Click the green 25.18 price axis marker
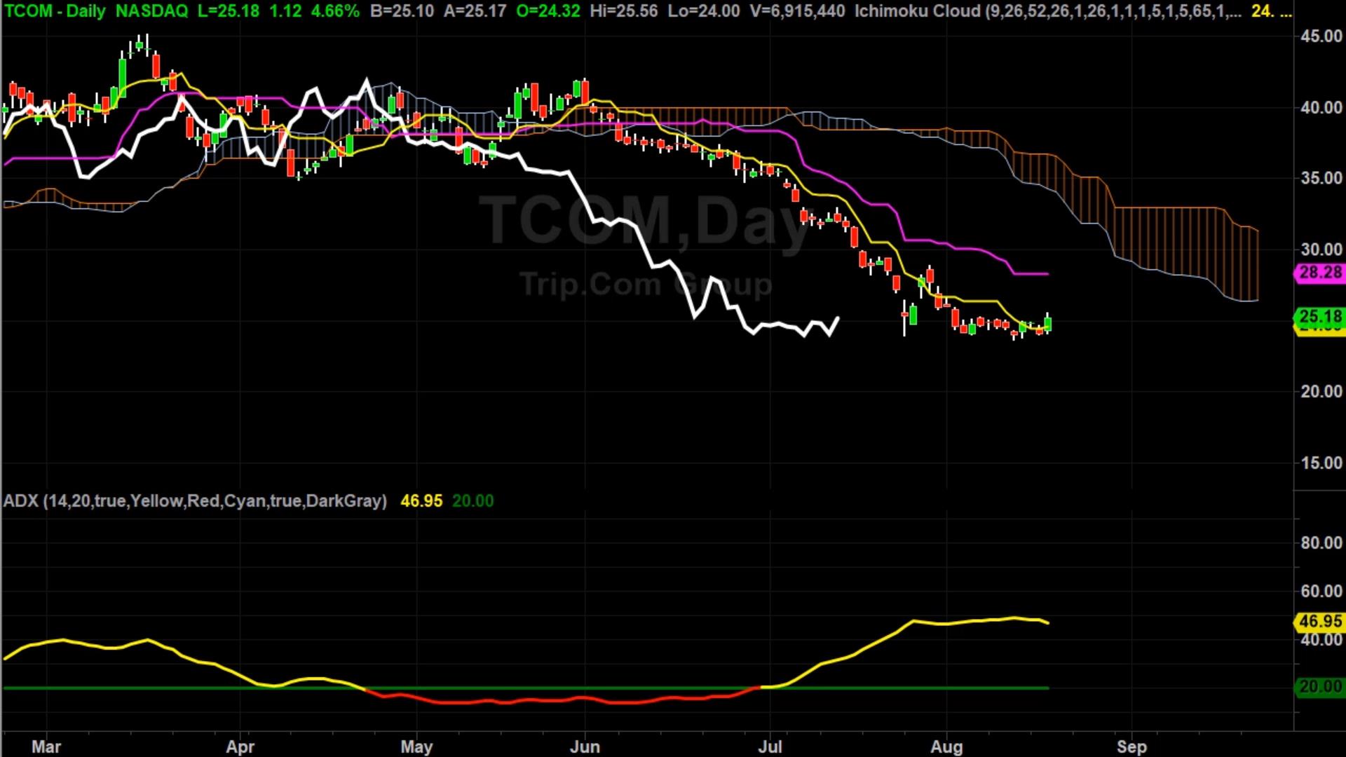Image resolution: width=1346 pixels, height=757 pixels. click(x=1320, y=317)
